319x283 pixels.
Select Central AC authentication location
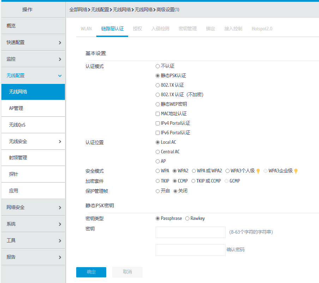pos(158,152)
